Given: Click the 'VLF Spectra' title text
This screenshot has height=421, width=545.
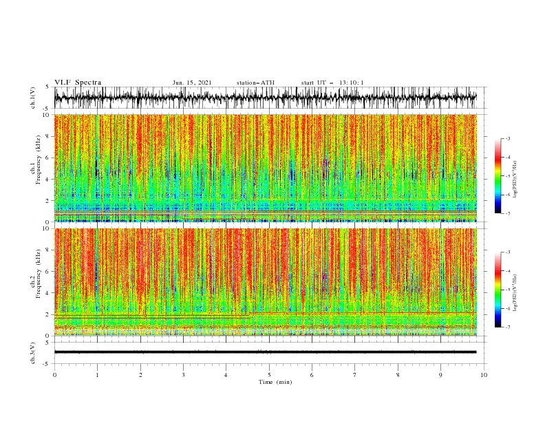Looking at the screenshot, I should pyautogui.click(x=78, y=83).
